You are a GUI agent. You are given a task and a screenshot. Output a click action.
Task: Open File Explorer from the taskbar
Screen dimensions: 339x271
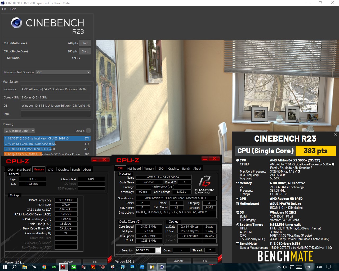(x=25, y=267)
